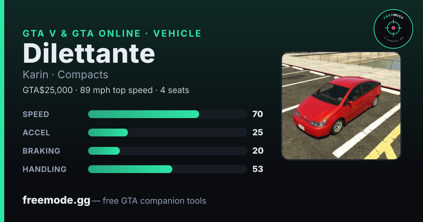Viewport: 423px width, 222px height.
Task: Open the freemode.gg link
Action: [x=56, y=201]
